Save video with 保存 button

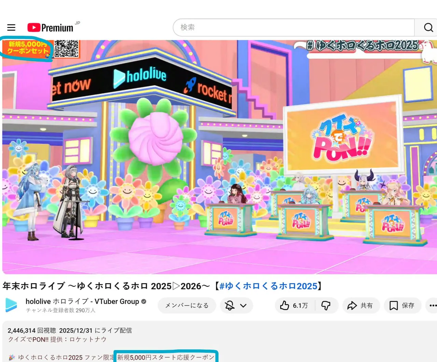[402, 305]
